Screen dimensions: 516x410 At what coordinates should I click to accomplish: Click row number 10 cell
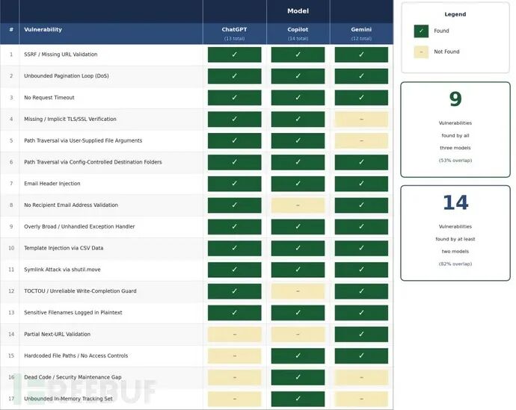click(x=11, y=249)
